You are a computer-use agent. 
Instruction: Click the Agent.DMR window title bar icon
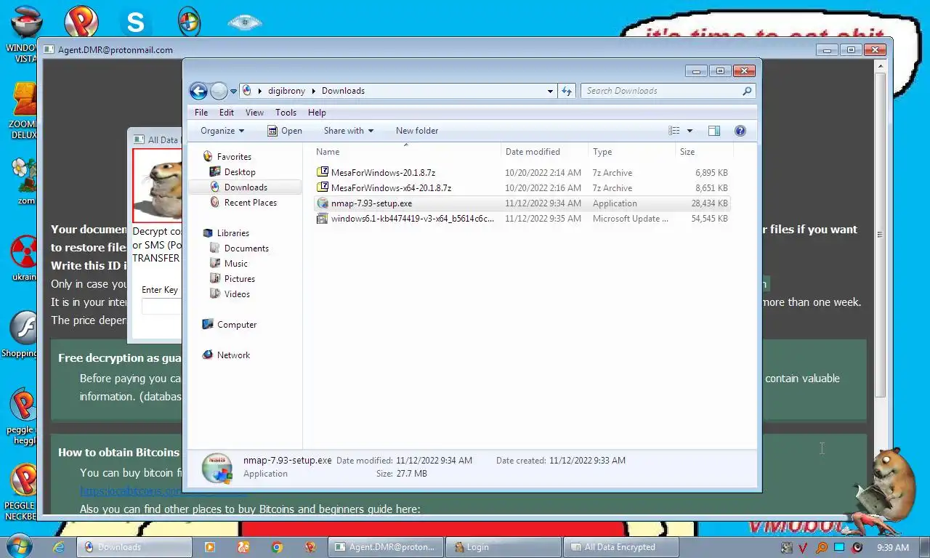49,50
